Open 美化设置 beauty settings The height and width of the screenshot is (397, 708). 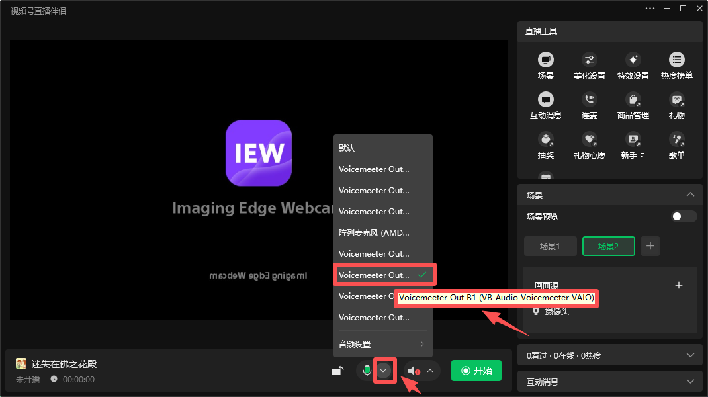coord(589,60)
